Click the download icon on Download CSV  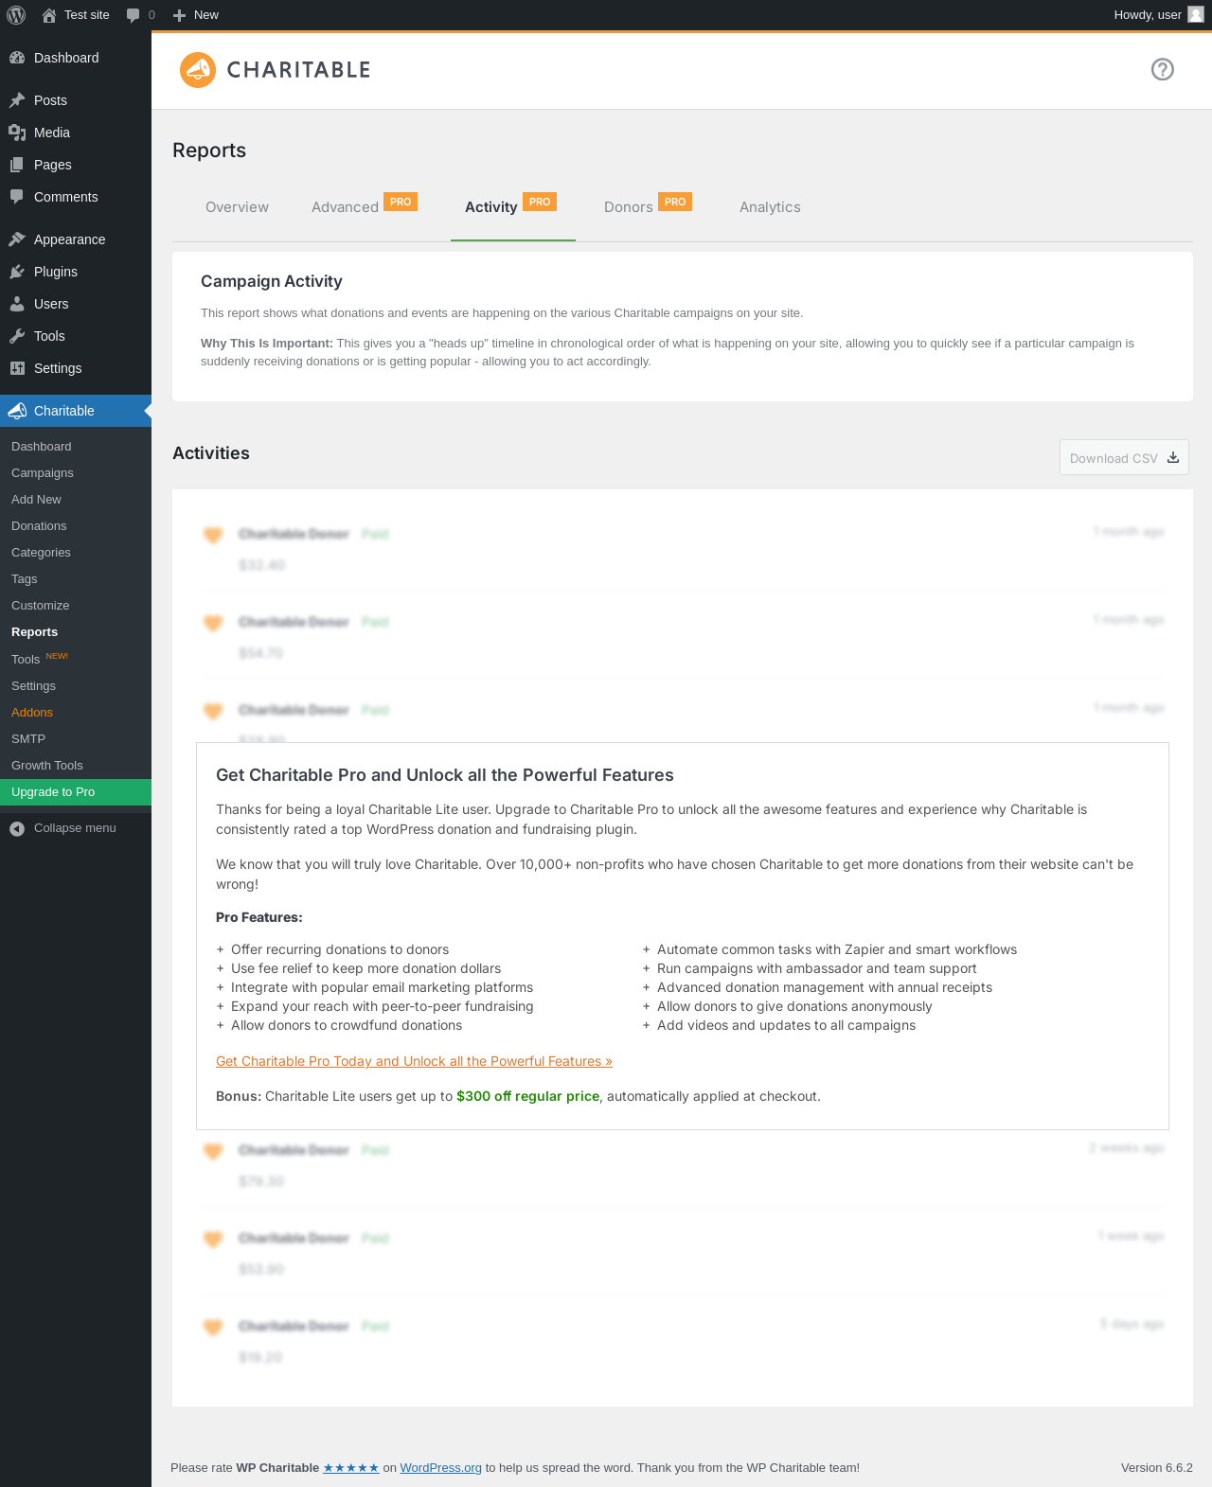tap(1173, 457)
